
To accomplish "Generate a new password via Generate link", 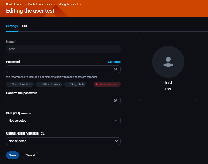I will [x=114, y=62].
